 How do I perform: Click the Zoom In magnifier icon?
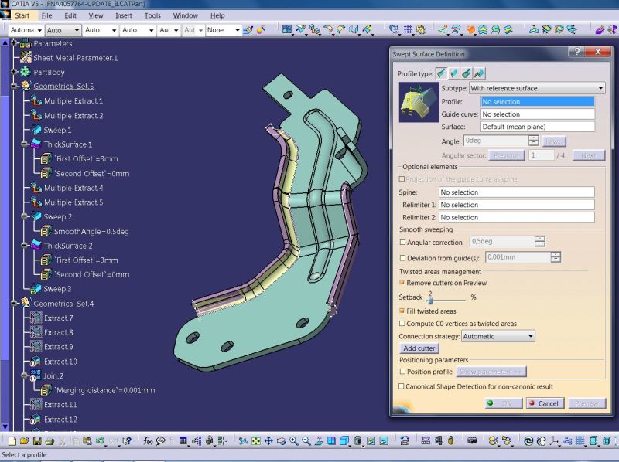click(x=294, y=440)
